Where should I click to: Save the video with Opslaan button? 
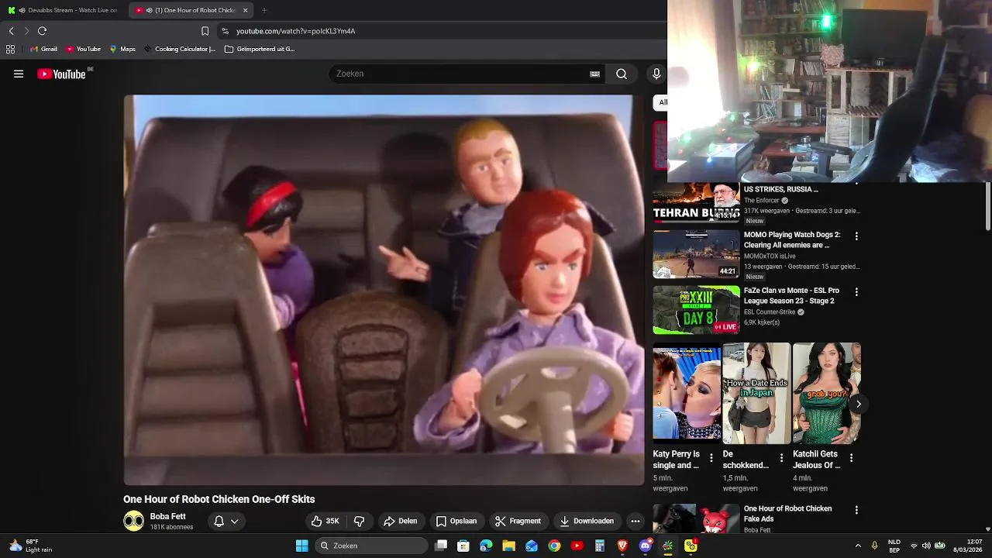456,521
